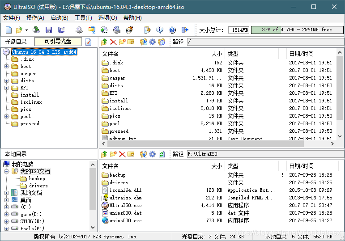Click the local pane New folder icon
The image size is (345, 241).
113,154
